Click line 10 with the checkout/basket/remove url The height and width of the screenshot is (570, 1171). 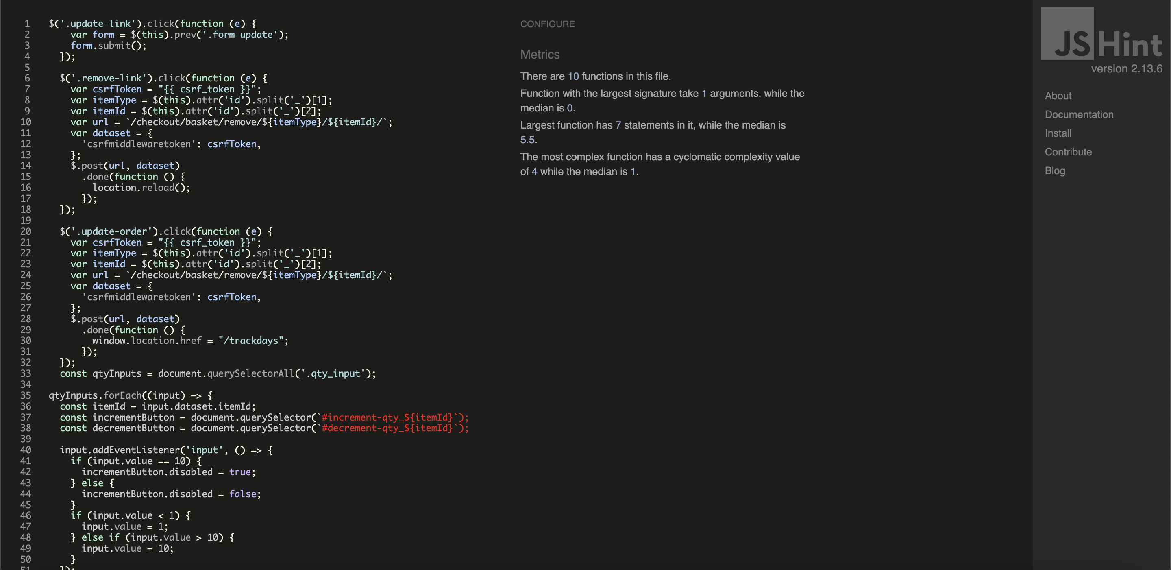(231, 122)
